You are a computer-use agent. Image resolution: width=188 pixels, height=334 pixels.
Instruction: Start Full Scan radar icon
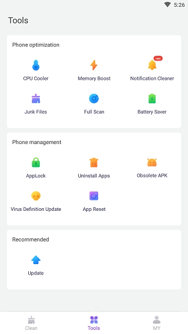94,99
